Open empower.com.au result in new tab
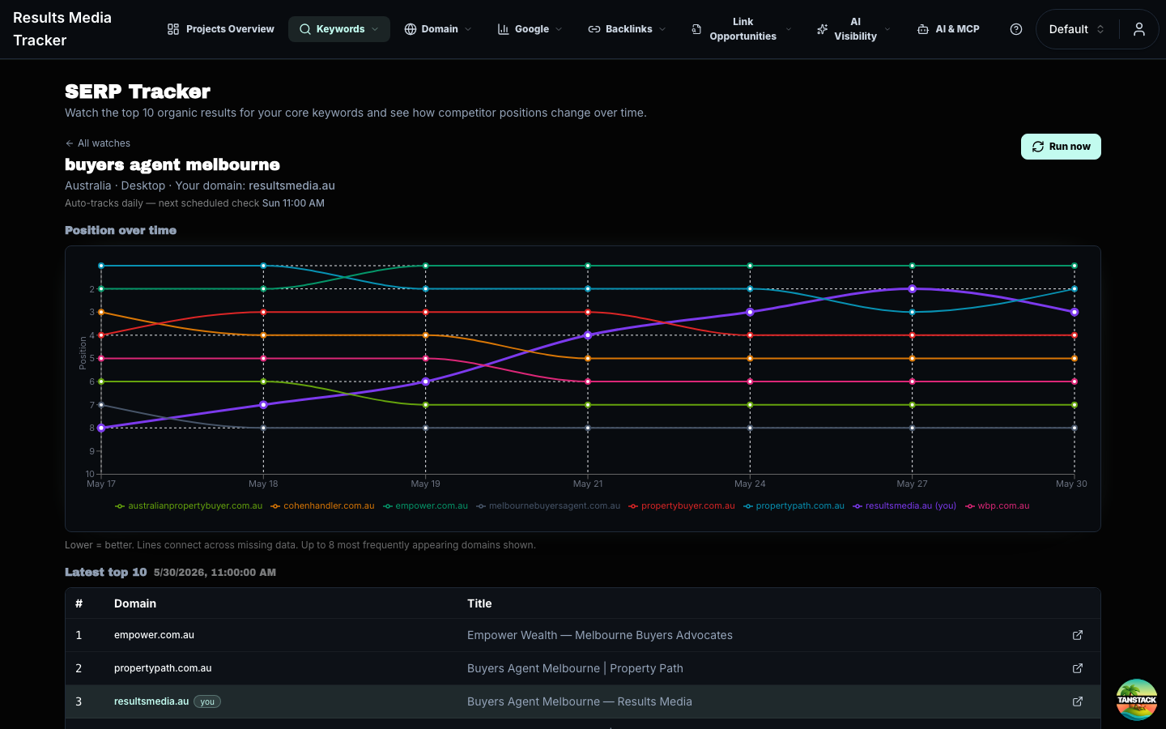Image resolution: width=1166 pixels, height=729 pixels. (1078, 635)
